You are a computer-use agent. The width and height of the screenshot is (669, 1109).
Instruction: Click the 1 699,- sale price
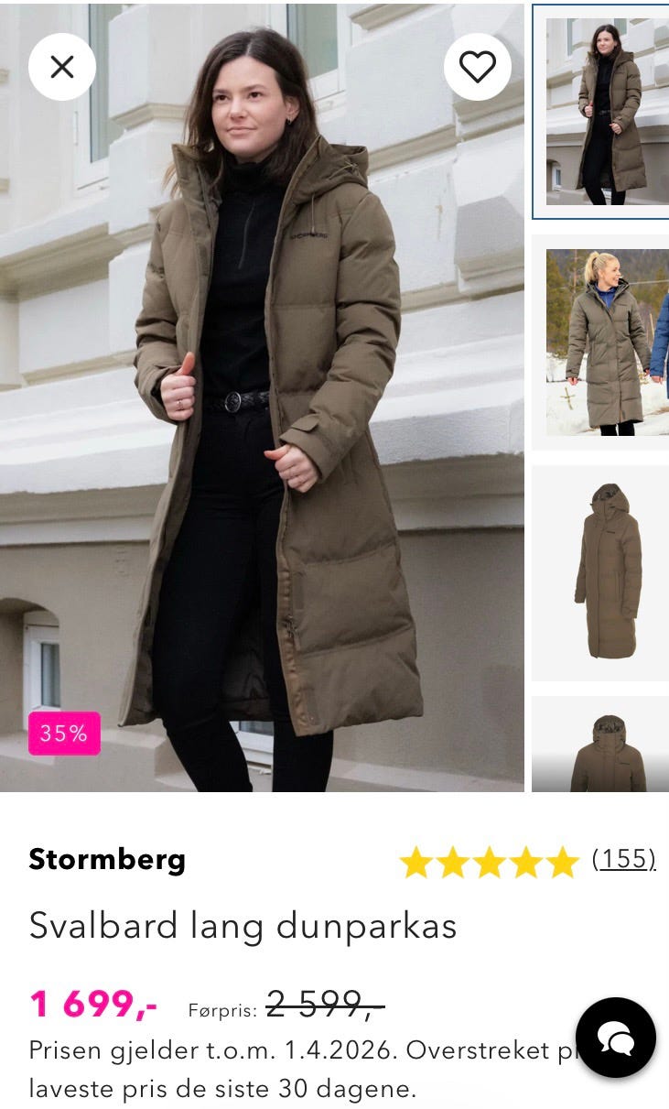coord(93,1005)
